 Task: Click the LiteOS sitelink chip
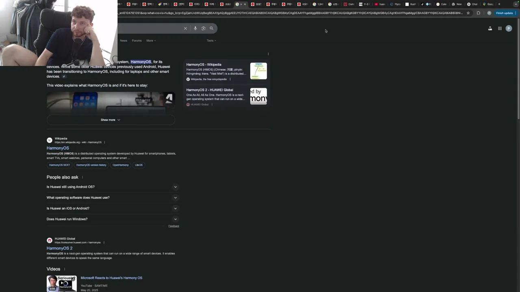point(139,165)
